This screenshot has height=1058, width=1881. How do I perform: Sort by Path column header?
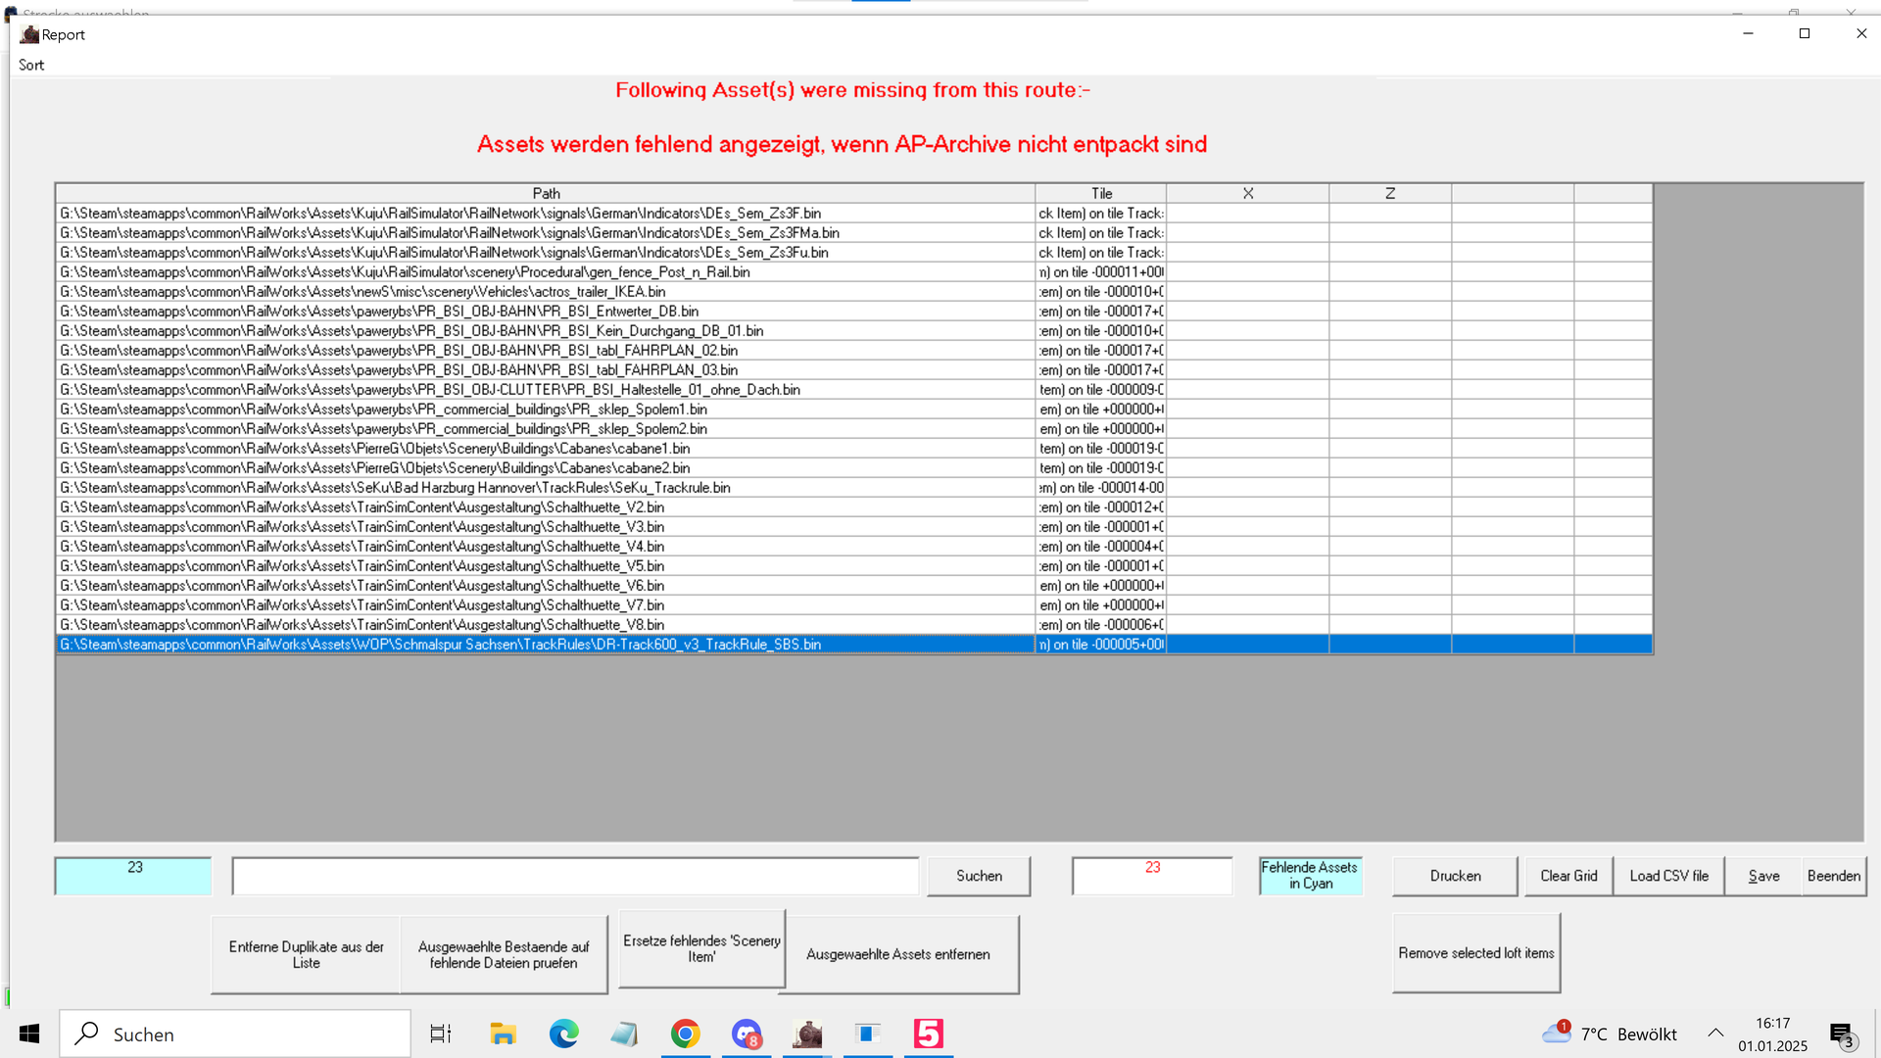click(x=546, y=193)
